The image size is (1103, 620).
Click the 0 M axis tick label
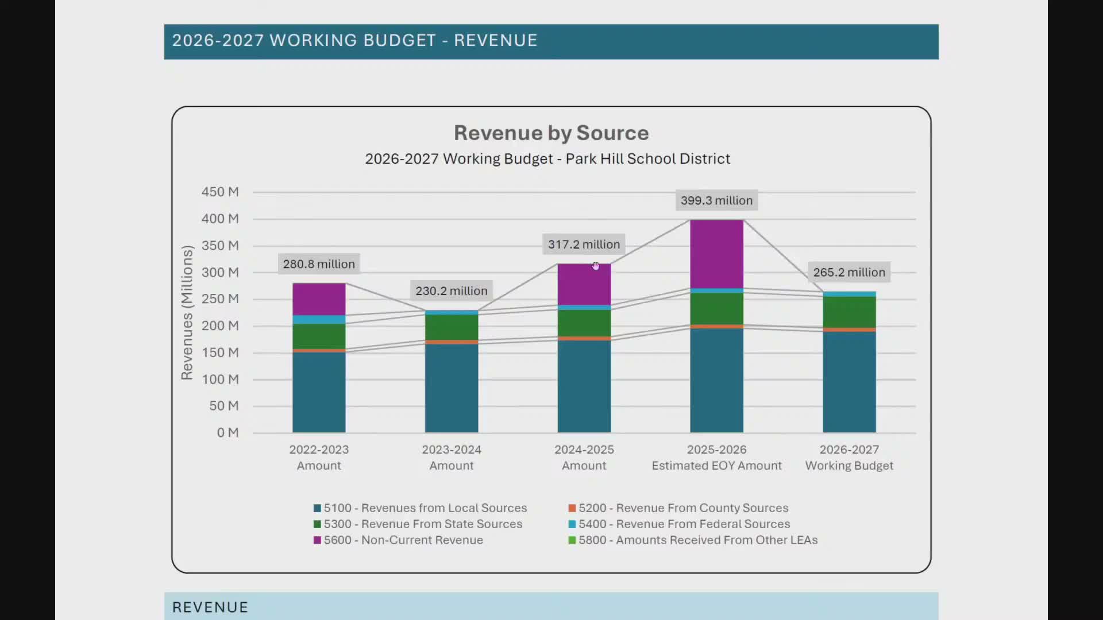(x=227, y=433)
